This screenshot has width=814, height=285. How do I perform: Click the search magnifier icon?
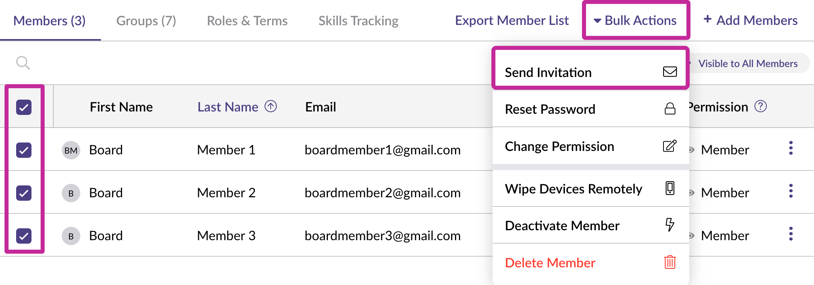pos(23,63)
